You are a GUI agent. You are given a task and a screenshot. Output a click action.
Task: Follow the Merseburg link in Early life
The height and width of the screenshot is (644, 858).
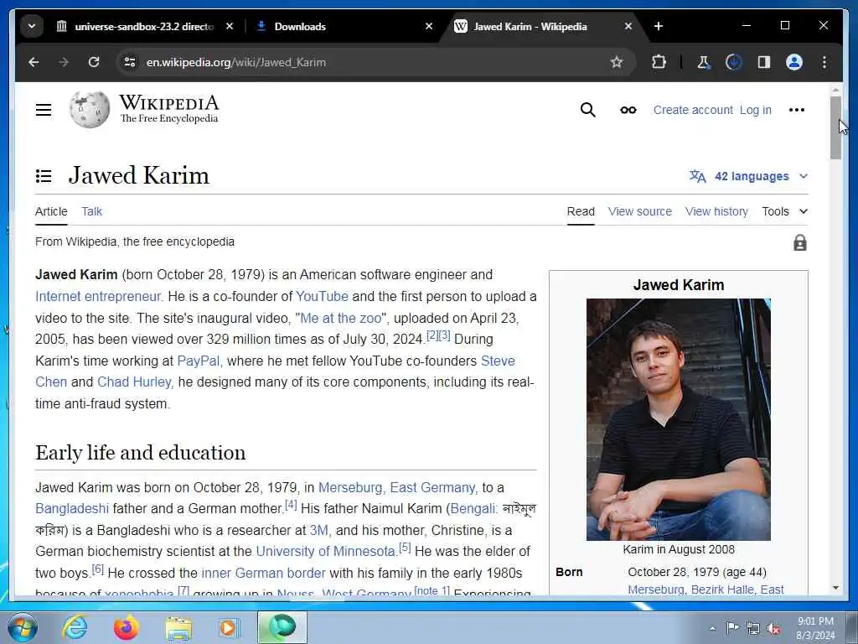(350, 487)
